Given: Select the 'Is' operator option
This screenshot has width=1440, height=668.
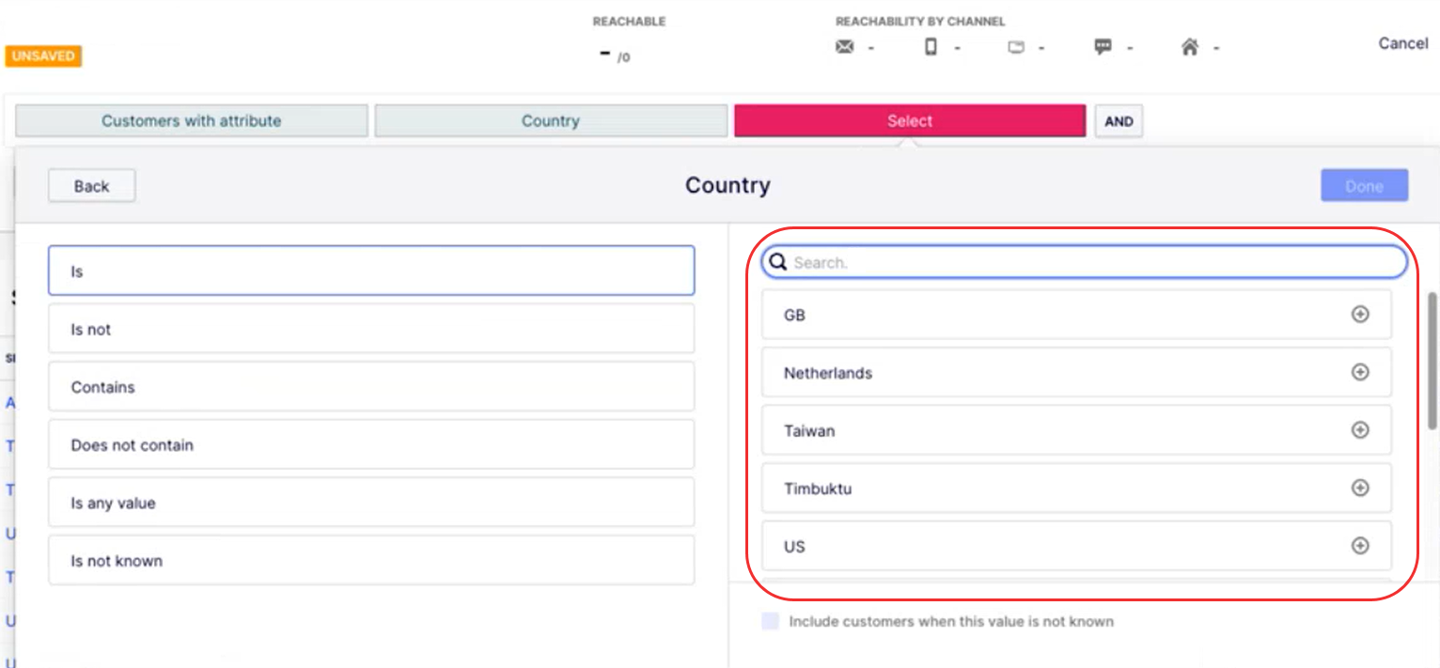Looking at the screenshot, I should pos(371,271).
